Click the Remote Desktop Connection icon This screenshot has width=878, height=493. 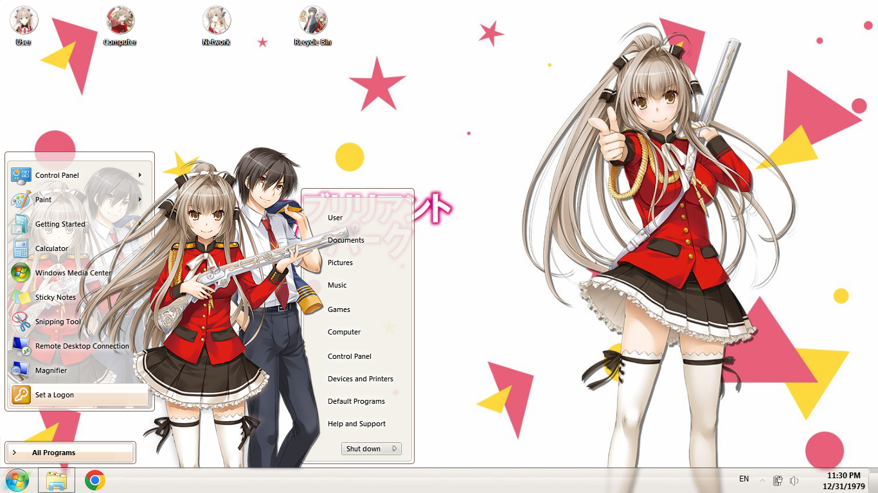(21, 346)
